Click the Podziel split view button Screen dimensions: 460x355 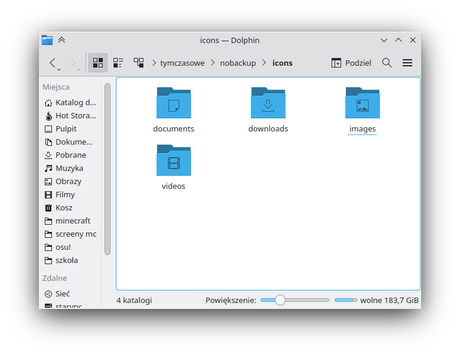point(351,63)
